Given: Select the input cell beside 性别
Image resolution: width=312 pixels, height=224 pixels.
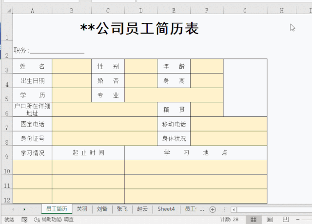Looking at the screenshot, I should [141, 66].
